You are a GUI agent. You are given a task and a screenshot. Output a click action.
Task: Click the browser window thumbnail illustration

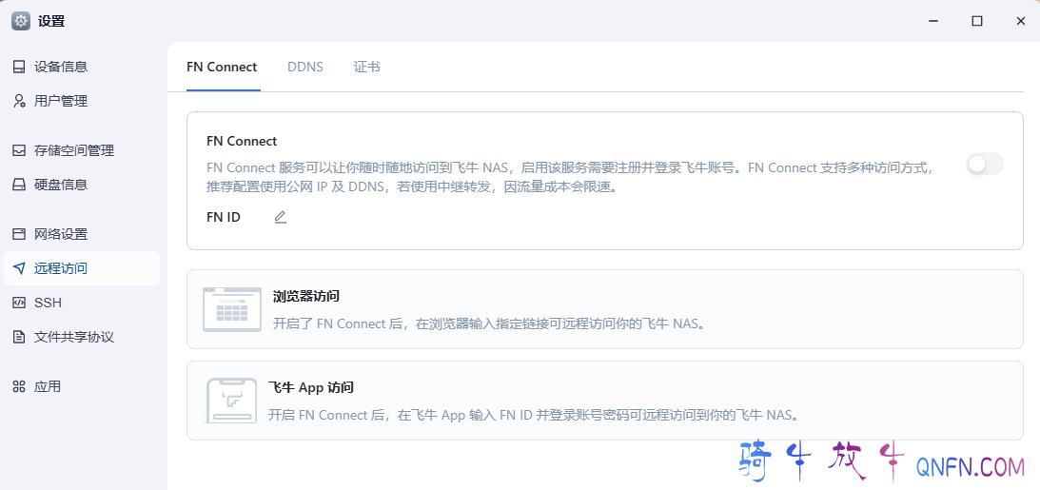[x=232, y=308]
